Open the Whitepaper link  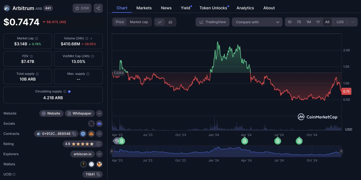[80, 113]
